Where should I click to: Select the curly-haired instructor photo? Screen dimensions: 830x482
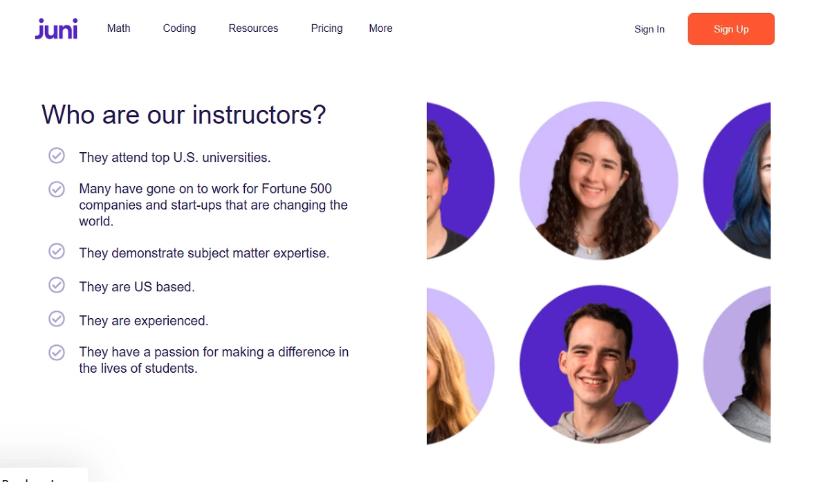598,181
